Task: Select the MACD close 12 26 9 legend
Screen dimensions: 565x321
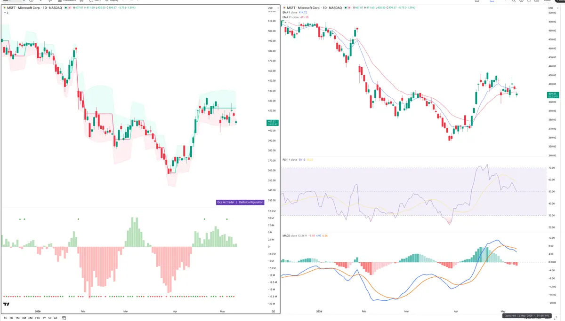Action: (295, 235)
